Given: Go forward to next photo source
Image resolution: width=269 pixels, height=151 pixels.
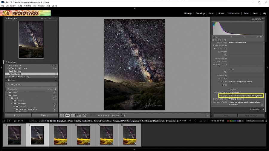Looking at the screenshot, I should [22, 121].
